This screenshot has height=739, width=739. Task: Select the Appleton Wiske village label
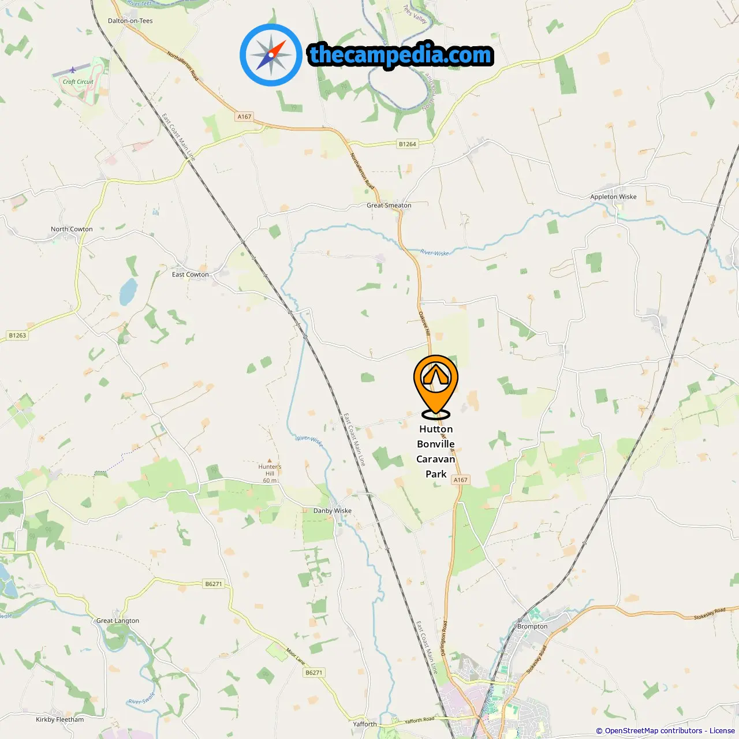pyautogui.click(x=613, y=196)
